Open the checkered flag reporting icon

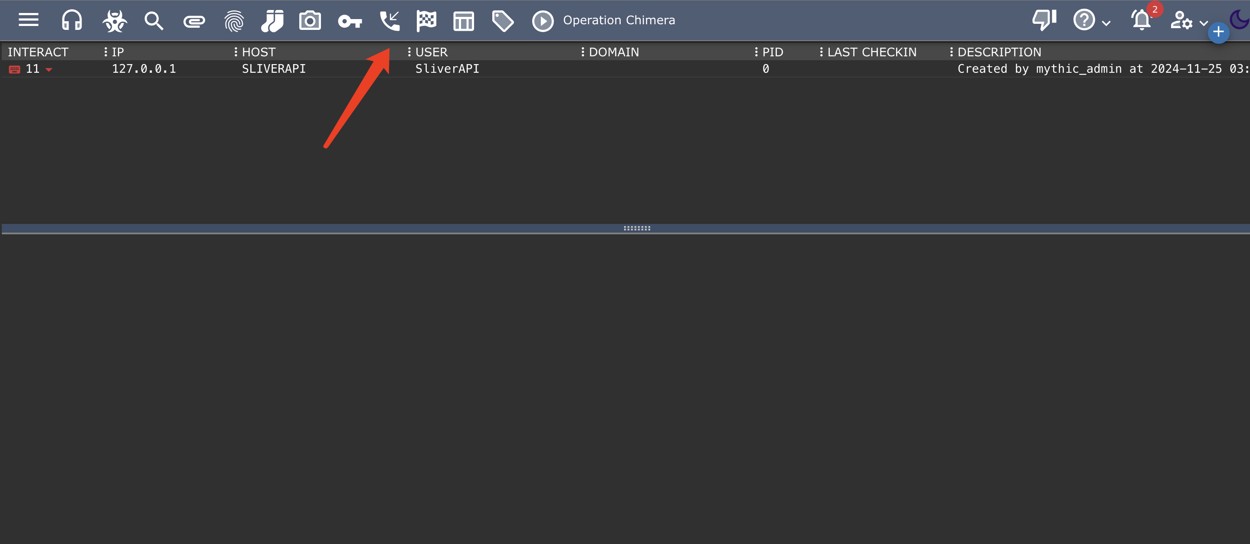point(426,21)
